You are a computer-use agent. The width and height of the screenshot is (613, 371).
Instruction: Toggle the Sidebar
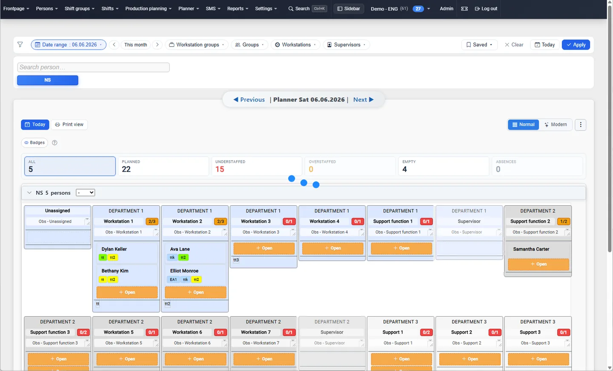(x=349, y=8)
